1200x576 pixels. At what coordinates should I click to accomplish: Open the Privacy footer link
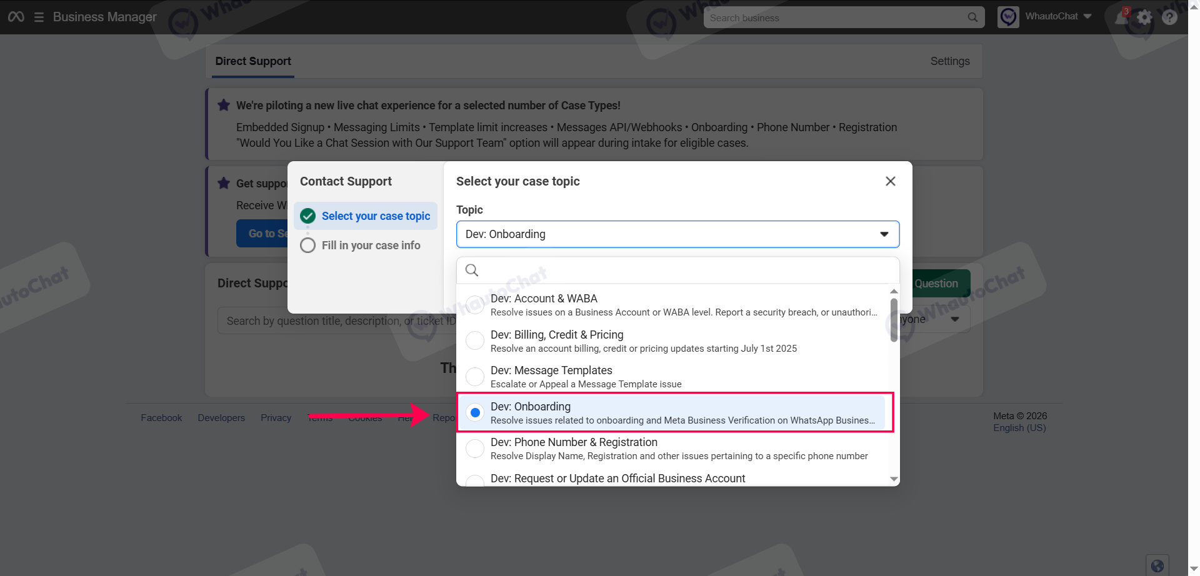click(x=276, y=418)
